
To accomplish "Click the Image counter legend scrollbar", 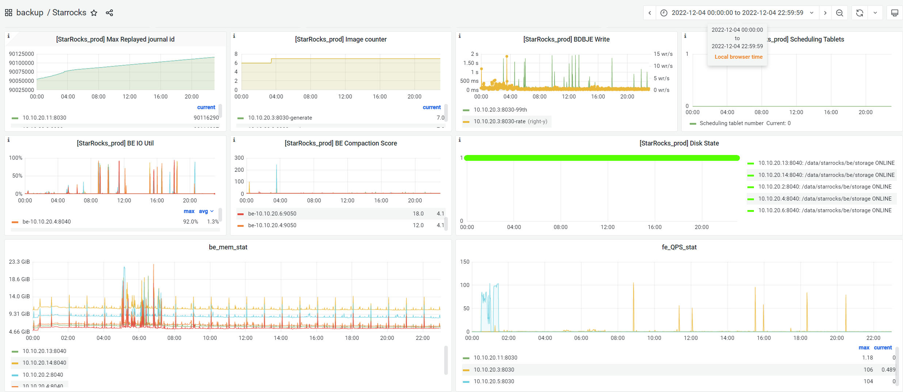I will tap(446, 112).
